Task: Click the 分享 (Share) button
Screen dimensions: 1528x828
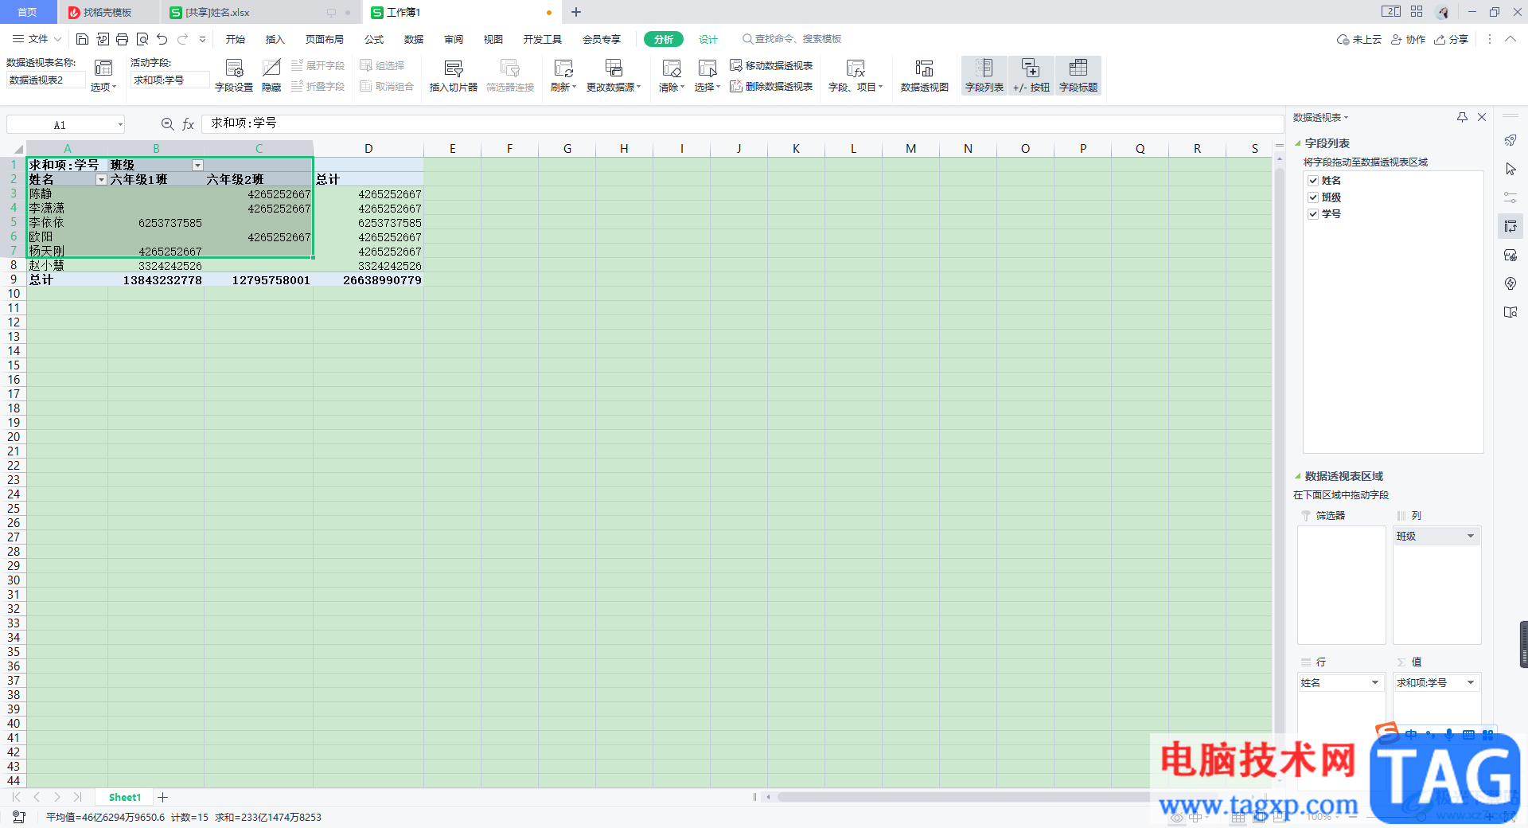Action: click(1452, 39)
